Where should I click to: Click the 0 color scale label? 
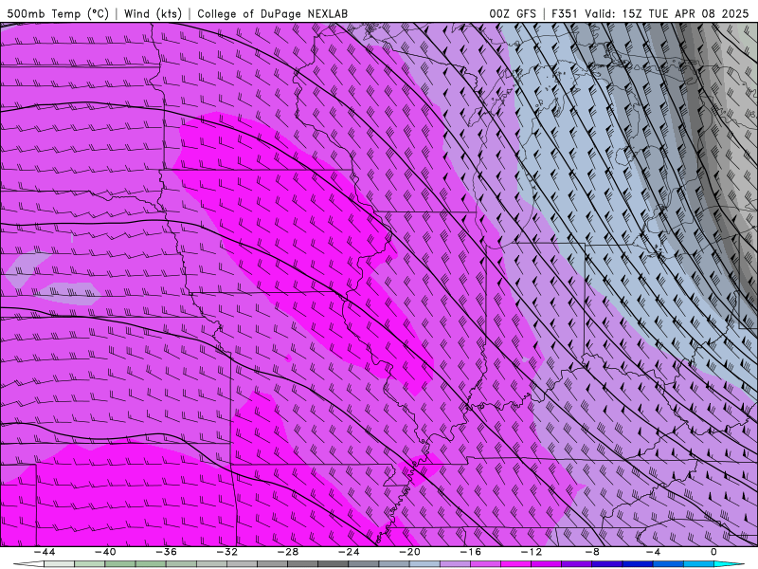[x=714, y=552]
